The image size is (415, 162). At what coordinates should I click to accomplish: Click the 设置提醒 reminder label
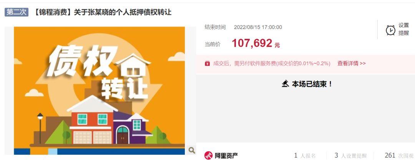pyautogui.click(x=403, y=29)
